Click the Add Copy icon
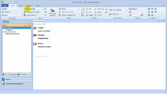Screen dimensions: 167x94 (95, 9)
